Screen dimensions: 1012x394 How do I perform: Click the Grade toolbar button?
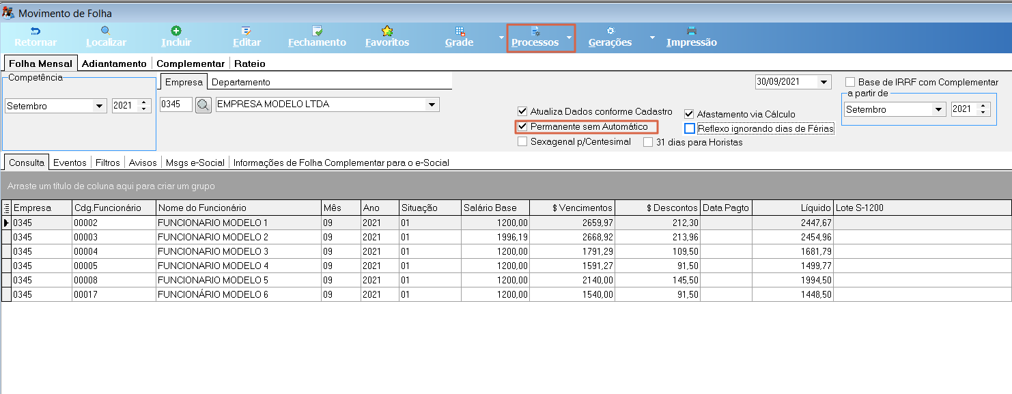point(460,37)
